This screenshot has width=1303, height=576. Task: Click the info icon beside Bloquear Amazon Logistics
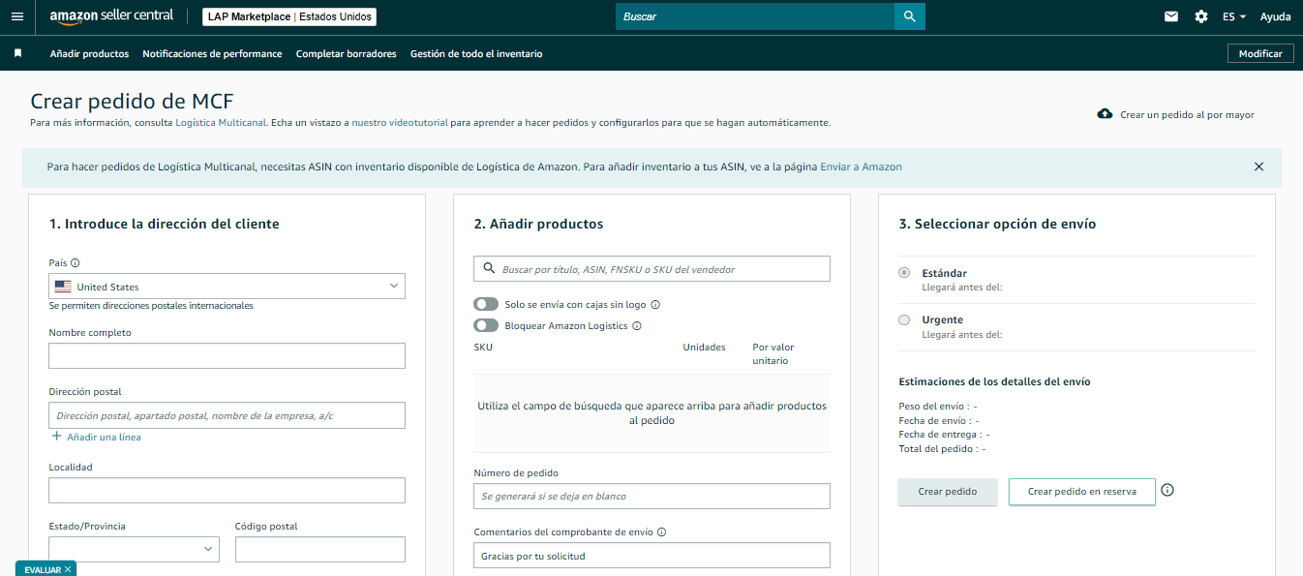click(x=637, y=325)
